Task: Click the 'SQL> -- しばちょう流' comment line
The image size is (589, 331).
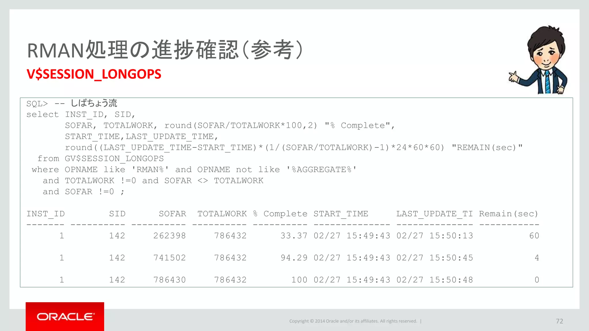Action: [72, 103]
